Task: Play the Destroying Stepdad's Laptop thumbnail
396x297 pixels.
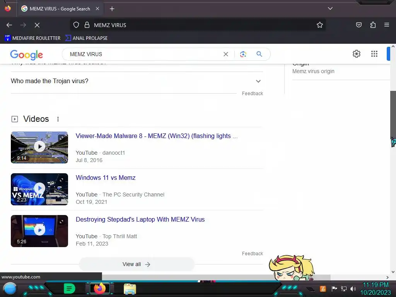Action: [x=39, y=231]
